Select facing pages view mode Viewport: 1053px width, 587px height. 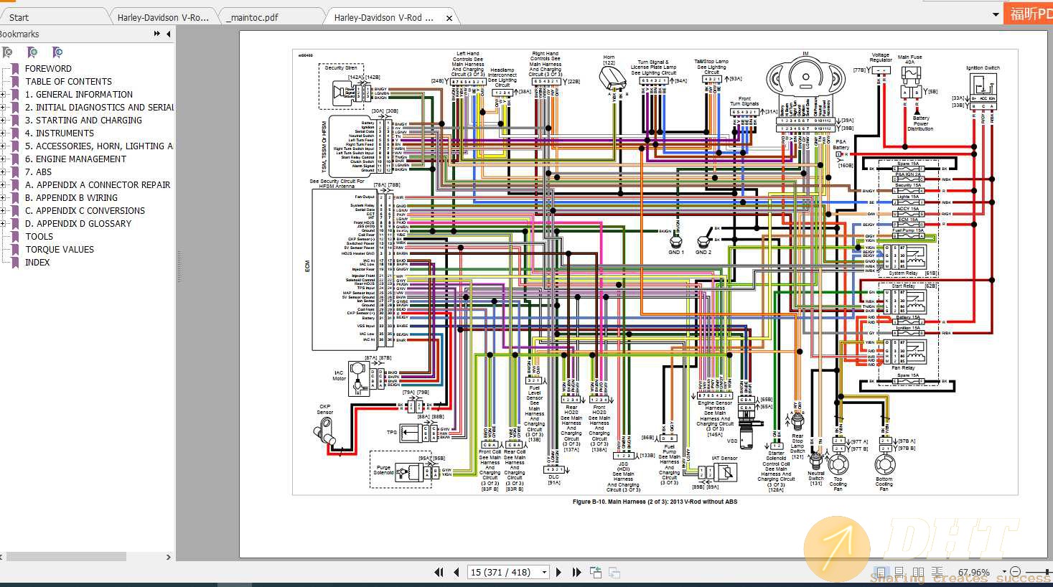(919, 573)
